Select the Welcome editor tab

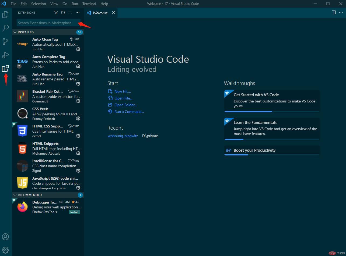click(101, 13)
